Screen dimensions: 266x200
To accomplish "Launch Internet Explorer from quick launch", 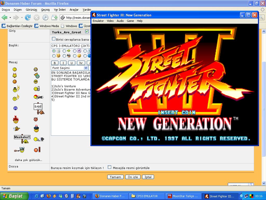I will pyautogui.click(x=36, y=196).
